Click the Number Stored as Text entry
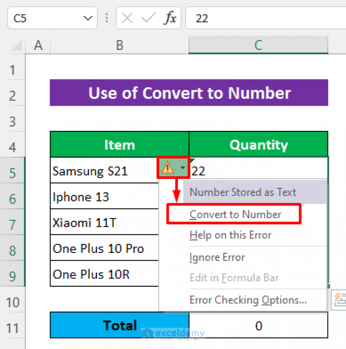Screen dimensions: 346x349 (x=243, y=192)
